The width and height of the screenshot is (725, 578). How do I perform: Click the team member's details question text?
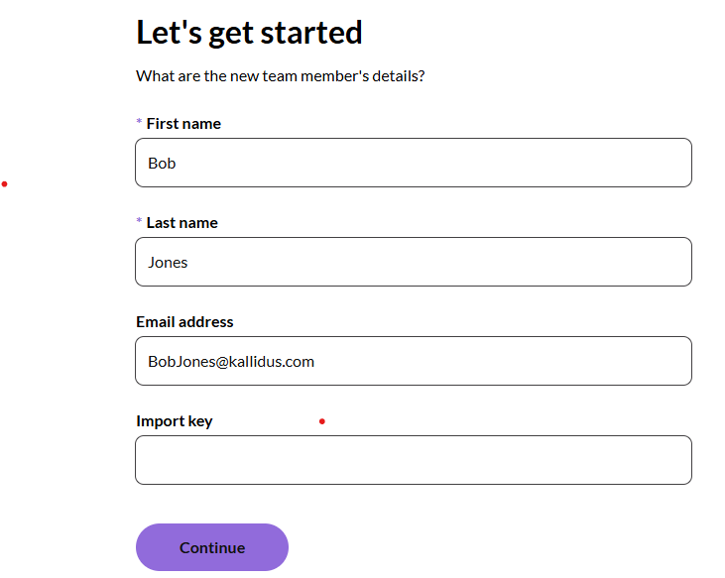coord(281,75)
